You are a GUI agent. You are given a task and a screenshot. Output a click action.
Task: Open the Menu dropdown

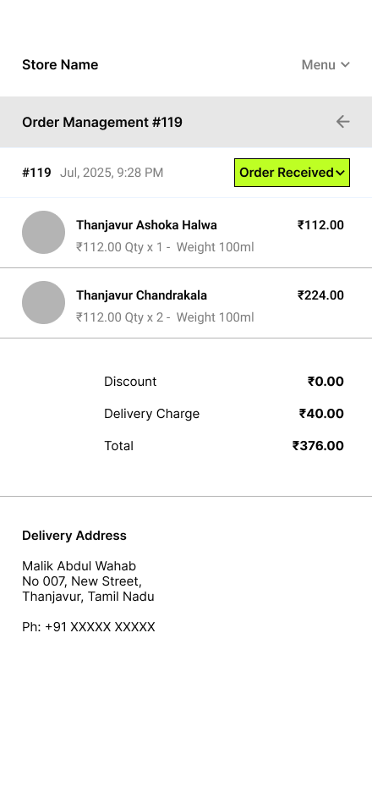(325, 65)
